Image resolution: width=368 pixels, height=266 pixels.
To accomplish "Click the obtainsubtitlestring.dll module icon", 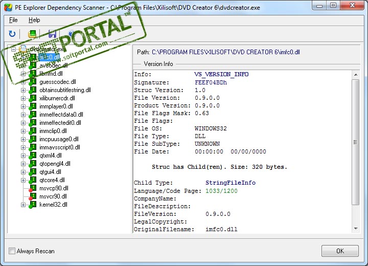I will (32, 90).
